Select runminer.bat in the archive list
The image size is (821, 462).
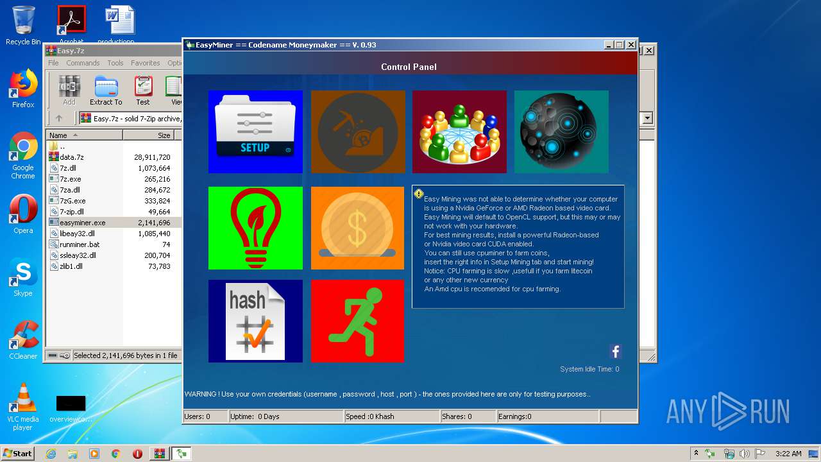coord(80,244)
